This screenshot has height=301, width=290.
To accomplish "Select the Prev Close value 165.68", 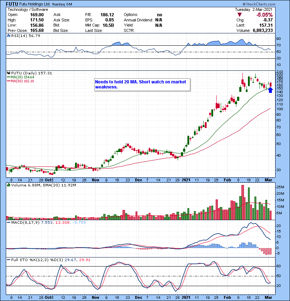I will pos(37,30).
